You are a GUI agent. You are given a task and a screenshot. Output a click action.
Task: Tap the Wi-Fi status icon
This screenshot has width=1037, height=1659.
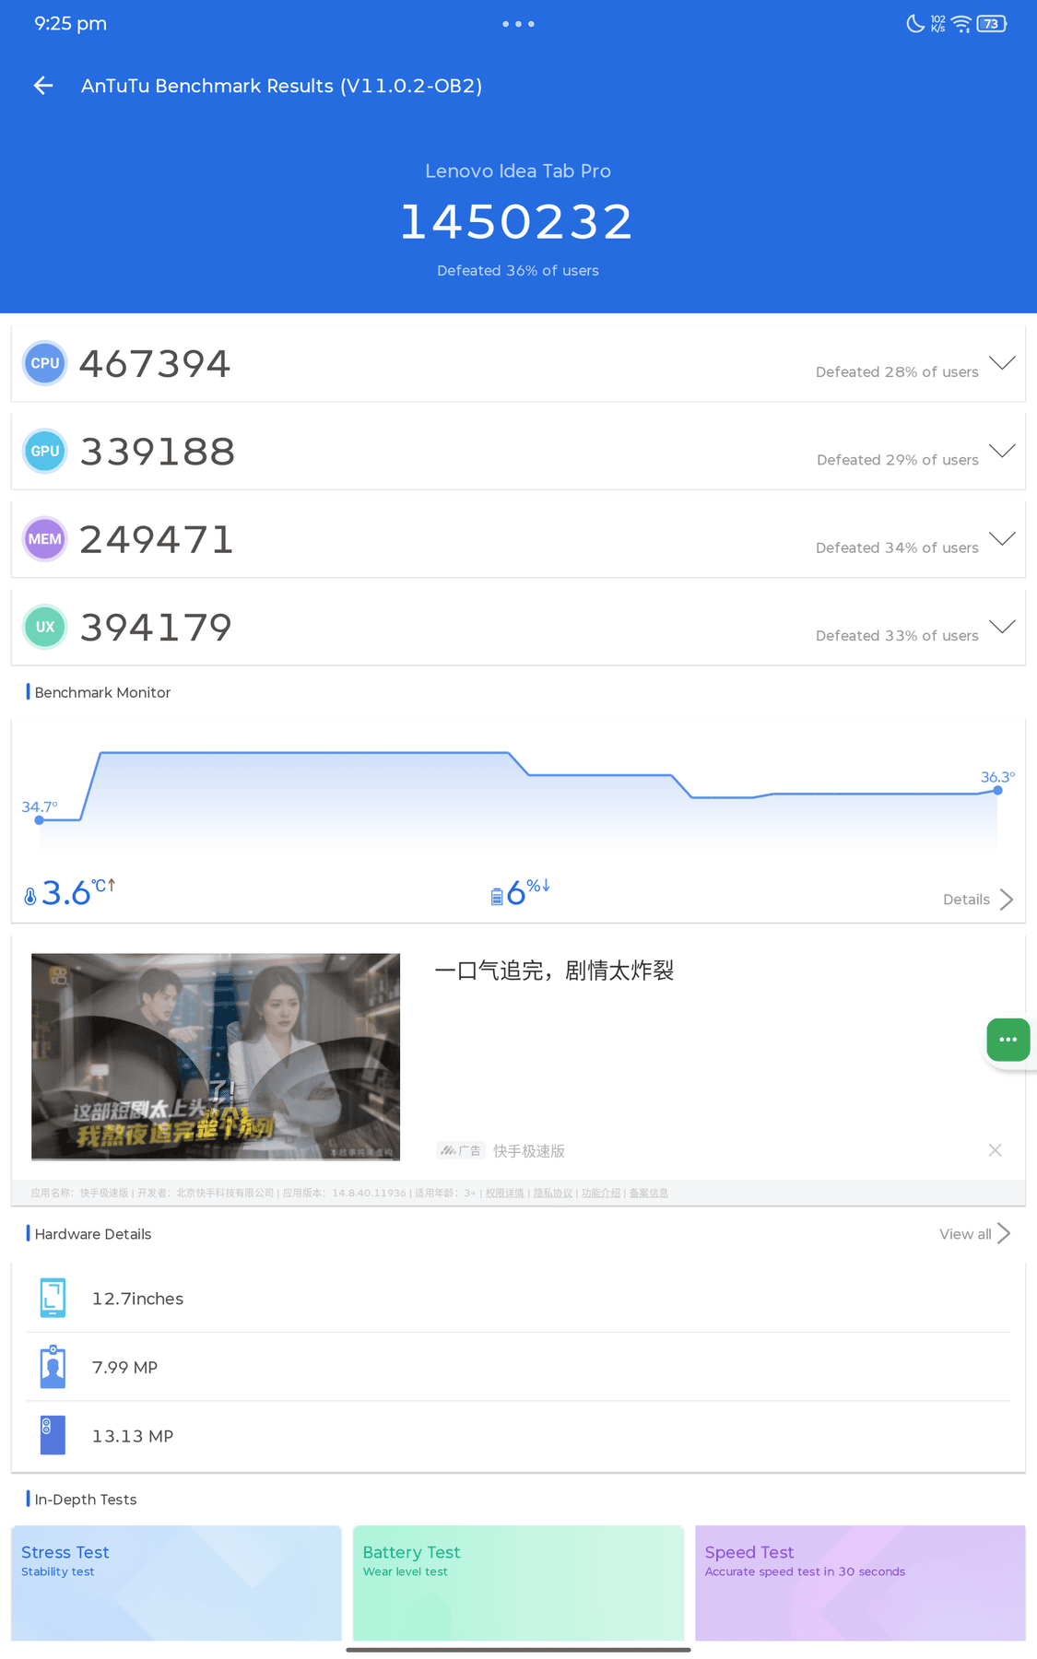click(x=961, y=24)
